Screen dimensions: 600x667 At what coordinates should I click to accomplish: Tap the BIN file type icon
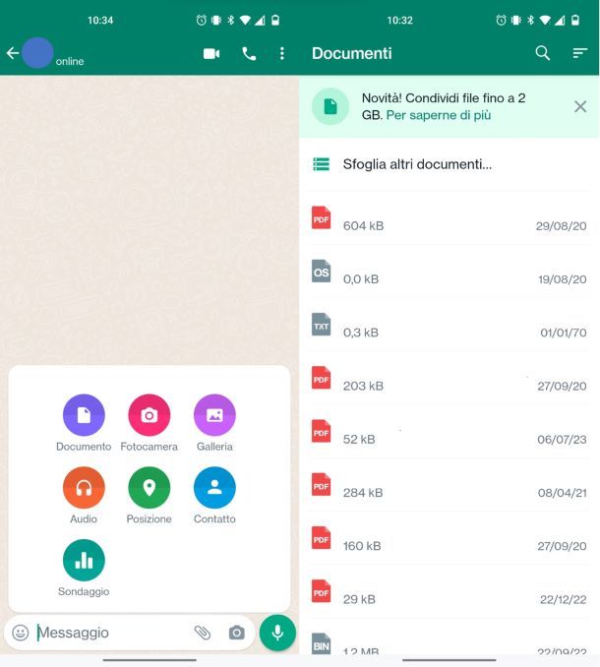321,644
